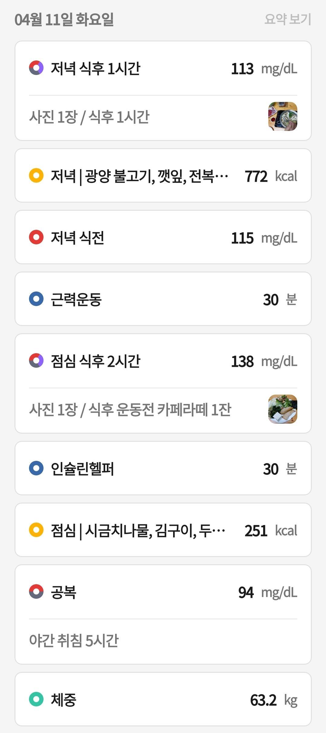Tap the blue exercise icon for 근력운동
The height and width of the screenshot is (733, 326).
36,299
